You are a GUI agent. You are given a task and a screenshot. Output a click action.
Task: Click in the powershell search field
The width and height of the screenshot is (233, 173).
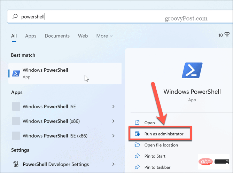click(x=120, y=16)
